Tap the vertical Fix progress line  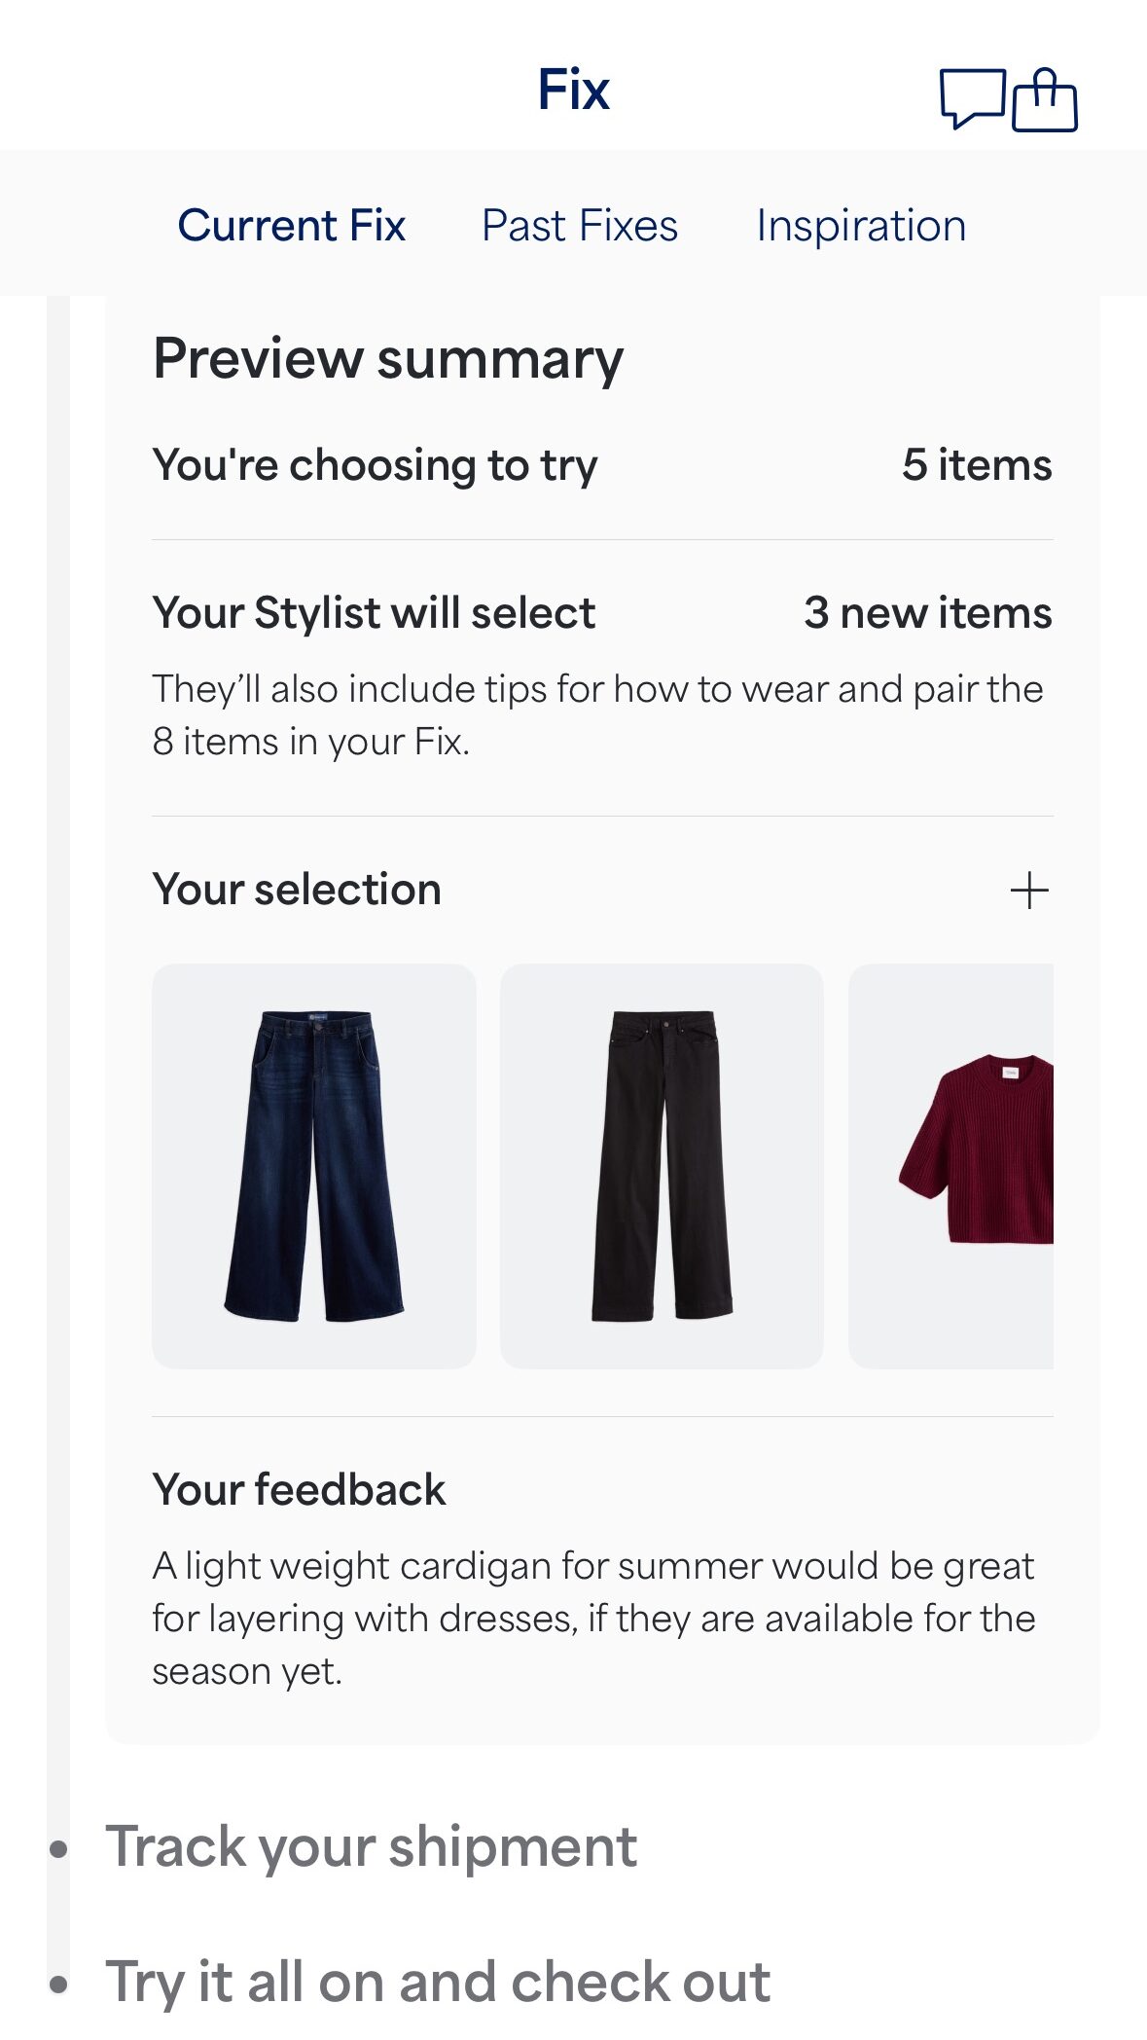58,973
